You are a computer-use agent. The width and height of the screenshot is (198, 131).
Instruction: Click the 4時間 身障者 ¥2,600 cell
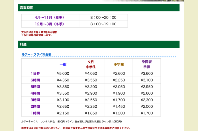pyautogui.click(x=147, y=93)
